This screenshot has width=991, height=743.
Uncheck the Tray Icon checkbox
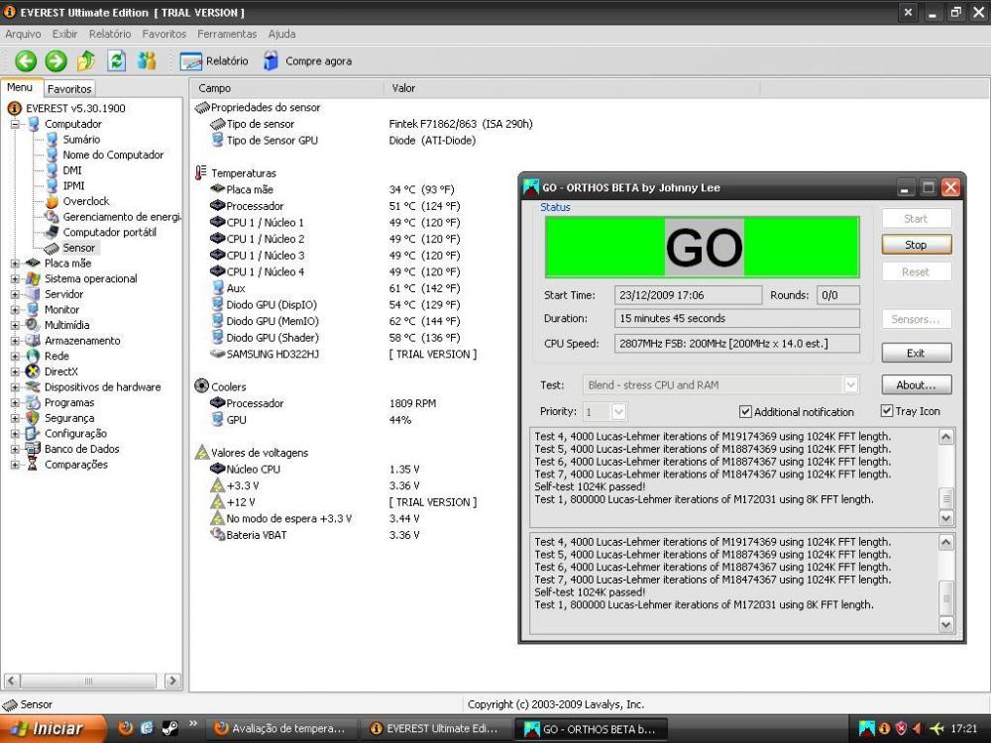pos(887,411)
